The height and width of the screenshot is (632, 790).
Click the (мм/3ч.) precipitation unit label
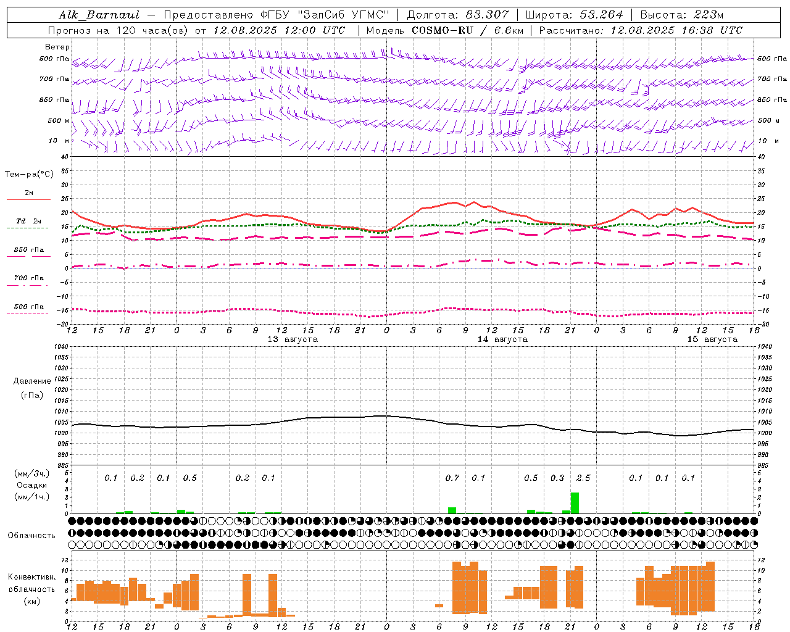(31, 473)
